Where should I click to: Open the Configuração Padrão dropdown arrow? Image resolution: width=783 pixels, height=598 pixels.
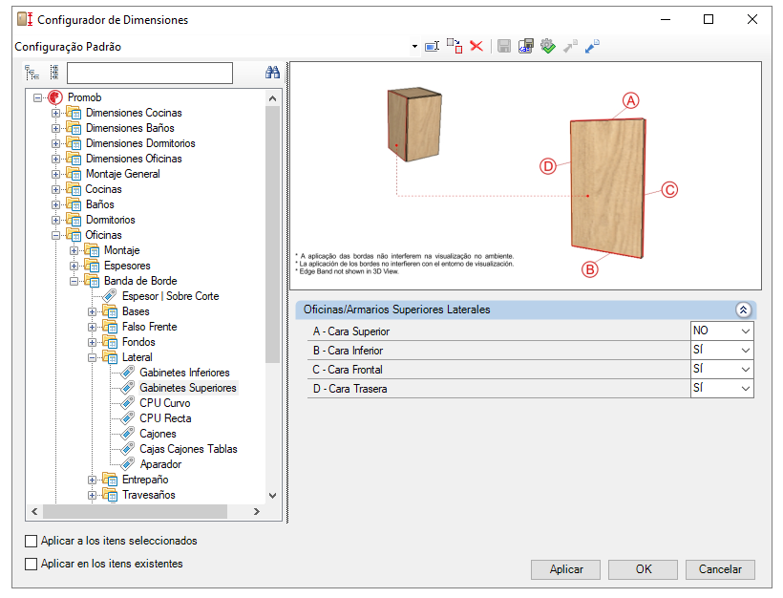coord(414,47)
